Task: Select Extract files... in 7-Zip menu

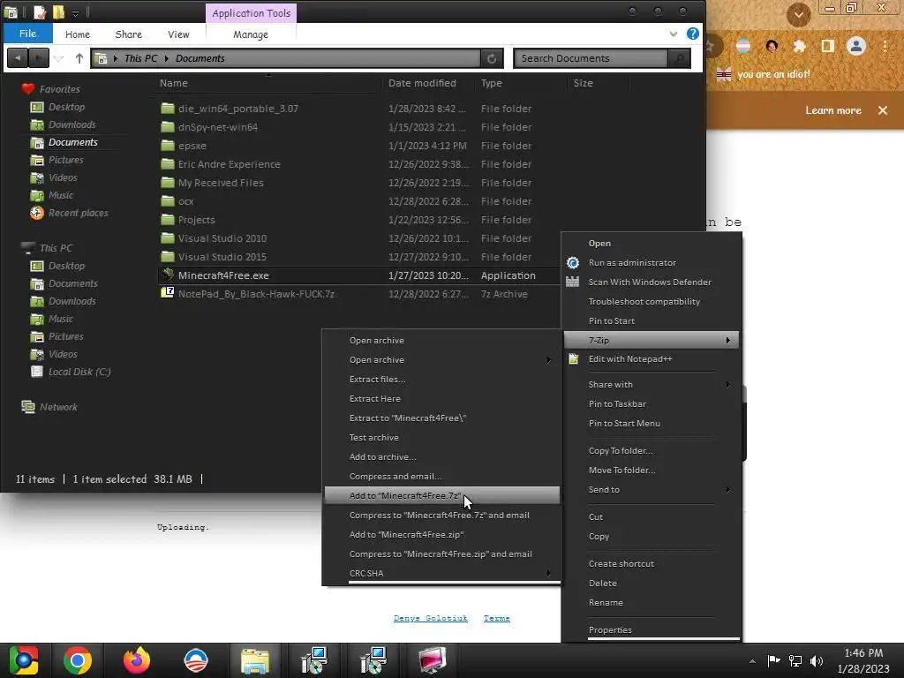Action: (x=441, y=379)
